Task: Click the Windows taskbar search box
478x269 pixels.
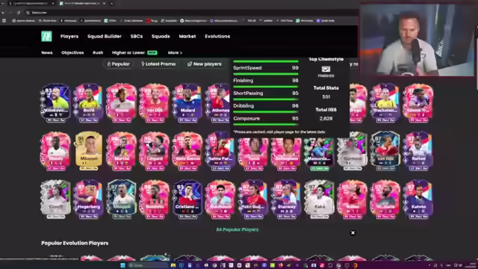Action: pyautogui.click(x=148, y=265)
